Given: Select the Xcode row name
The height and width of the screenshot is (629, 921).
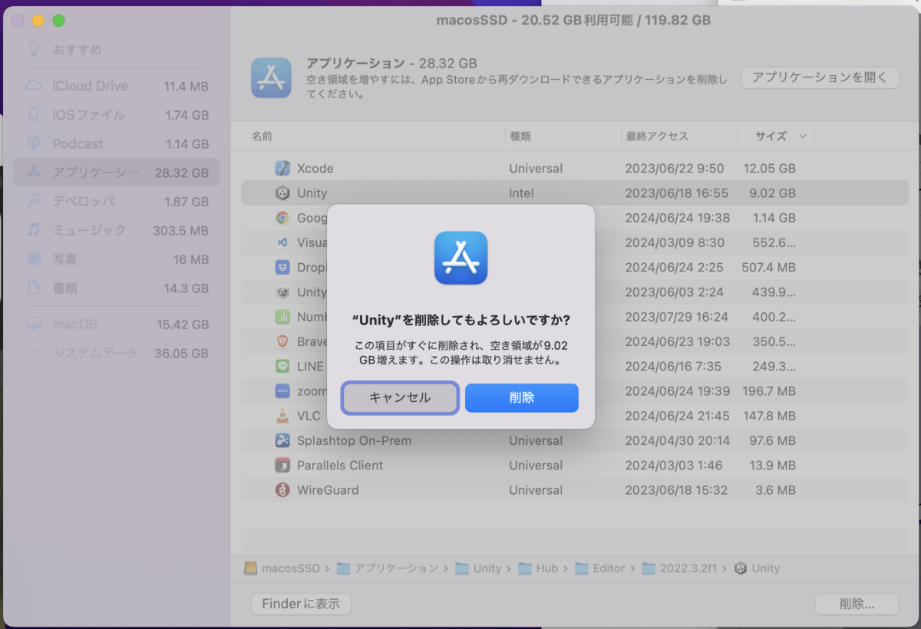Looking at the screenshot, I should coord(315,168).
